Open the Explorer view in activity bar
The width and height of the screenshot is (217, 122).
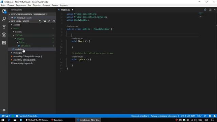[4, 11]
